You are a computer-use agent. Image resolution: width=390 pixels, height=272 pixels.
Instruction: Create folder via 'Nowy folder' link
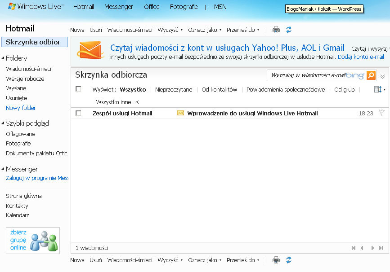pos(21,108)
